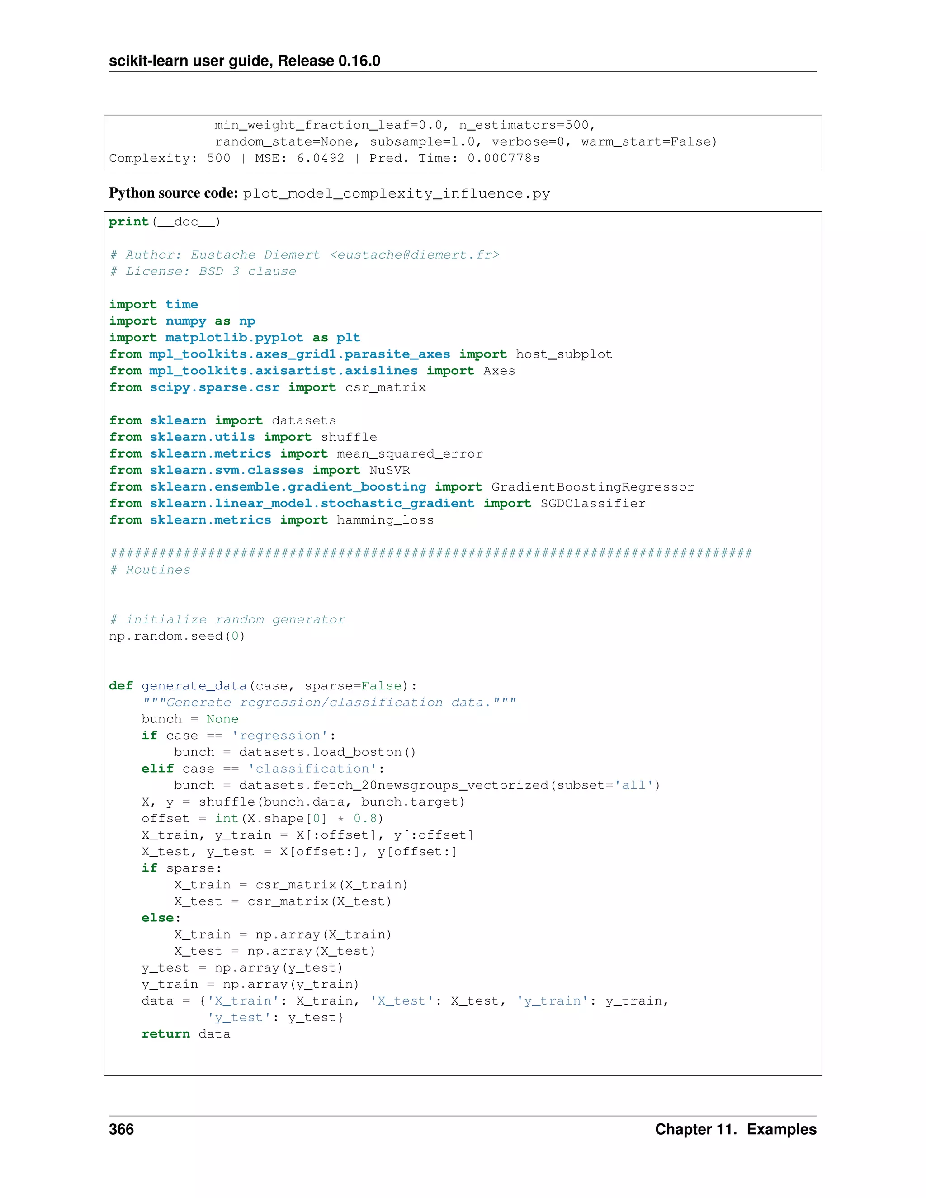The height and width of the screenshot is (1198, 926).
Task: Click the 'if sparse:' line
Action: (182, 868)
